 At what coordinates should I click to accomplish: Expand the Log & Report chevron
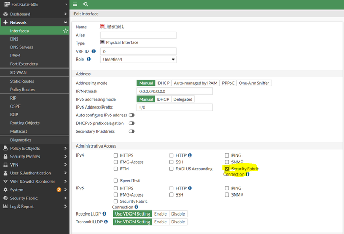click(66, 207)
